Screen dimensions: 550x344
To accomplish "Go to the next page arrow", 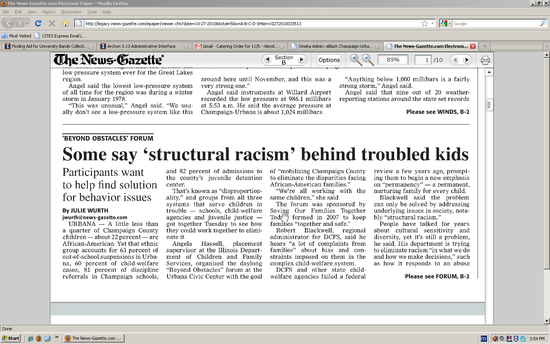I will [466, 60].
